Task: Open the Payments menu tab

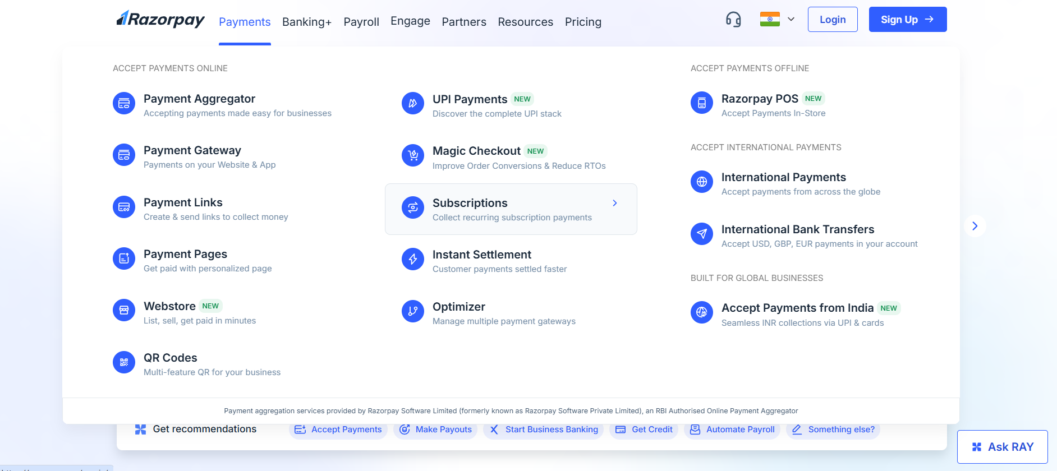Action: pyautogui.click(x=245, y=22)
